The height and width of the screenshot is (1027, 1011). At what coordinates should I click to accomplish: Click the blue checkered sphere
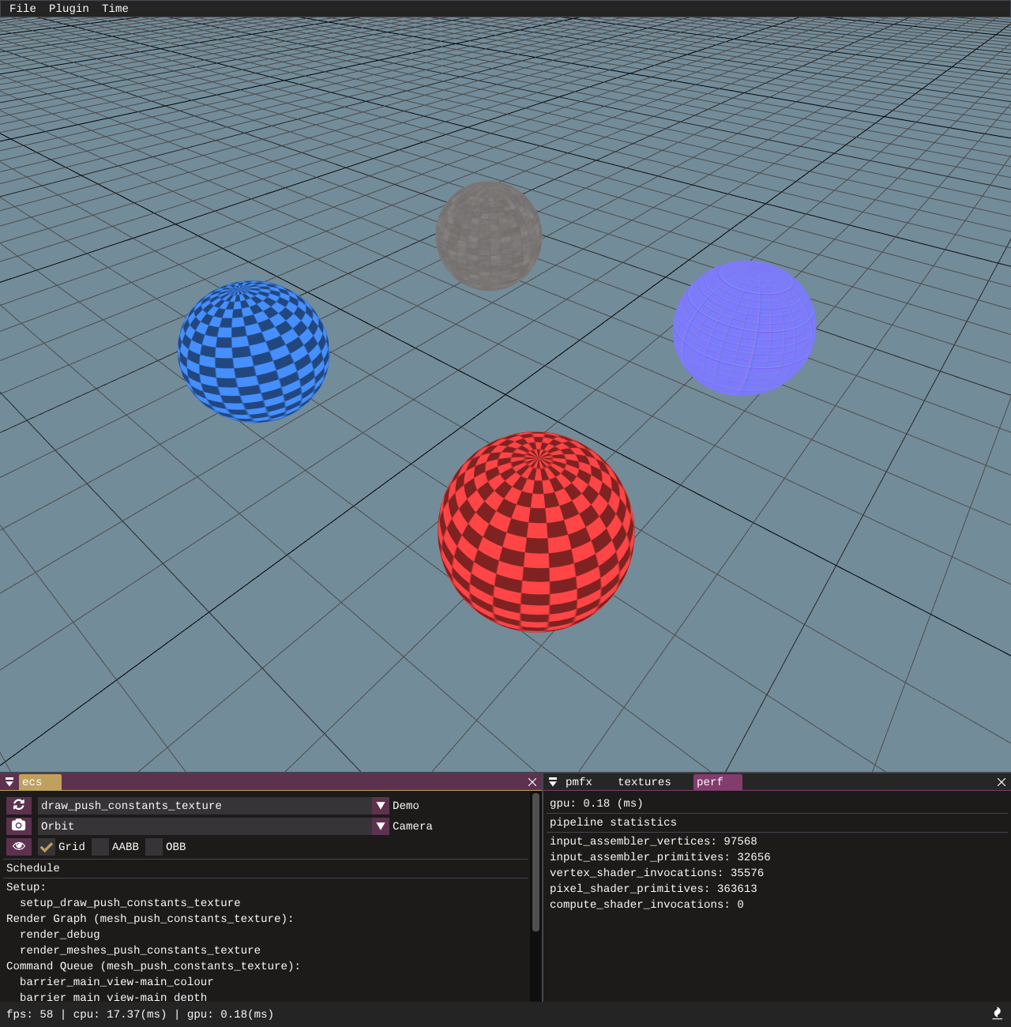254,352
